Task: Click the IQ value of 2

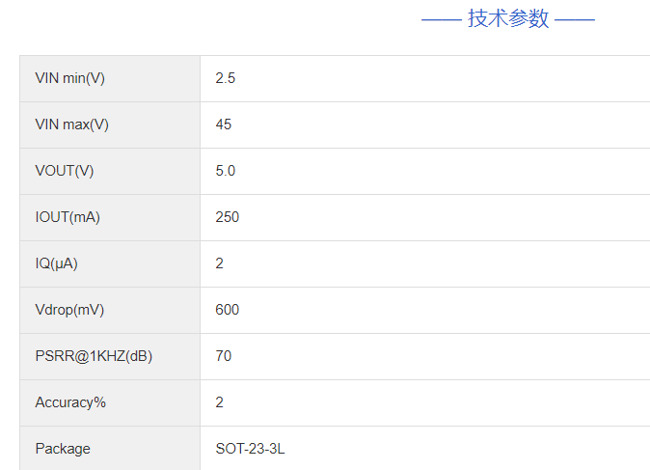Action: point(220,263)
